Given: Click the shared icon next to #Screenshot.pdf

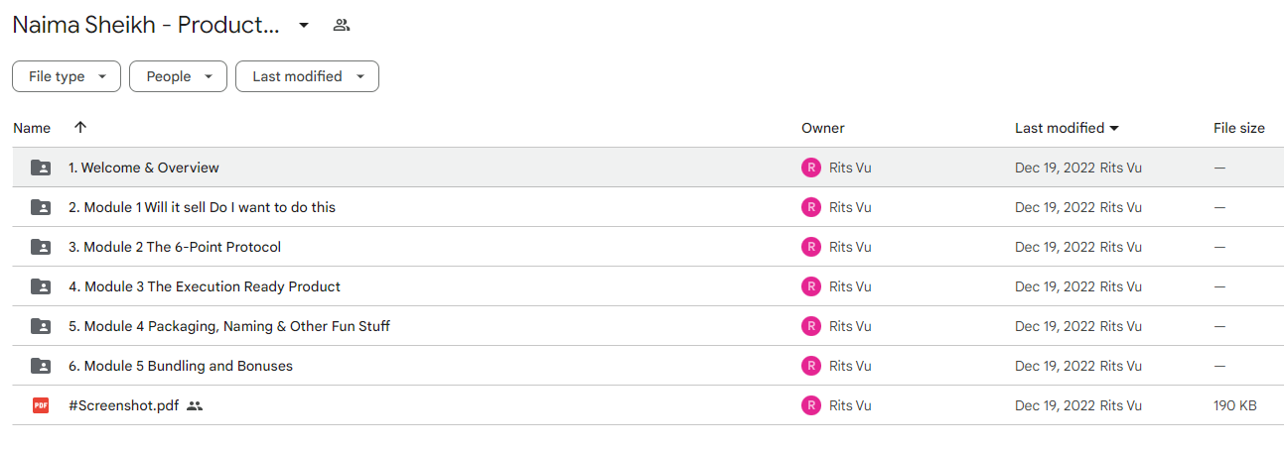Looking at the screenshot, I should click(195, 405).
